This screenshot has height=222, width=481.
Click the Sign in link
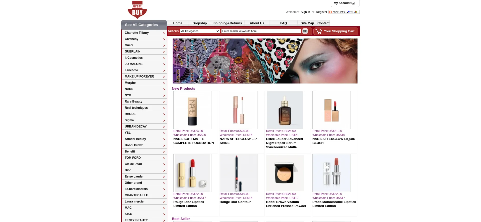305,12
